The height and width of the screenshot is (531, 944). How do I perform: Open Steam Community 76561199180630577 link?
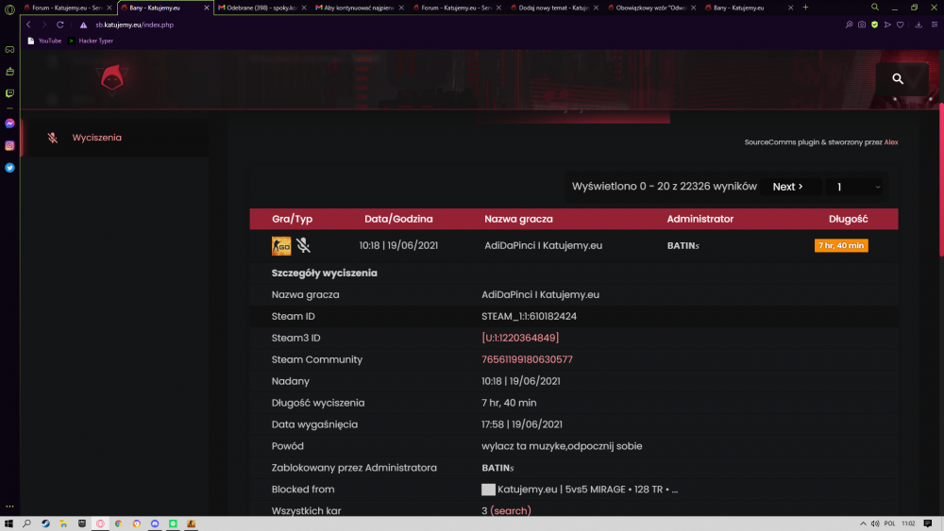pyautogui.click(x=527, y=359)
